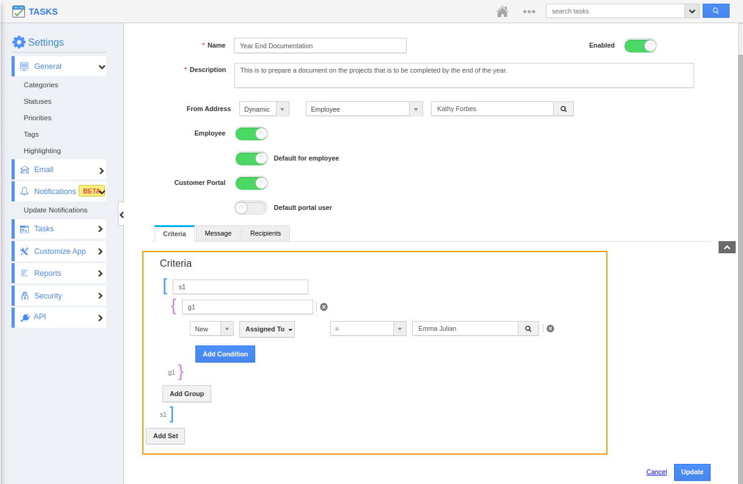743x484 pixels.
Task: Turn off the Customer Portal switch
Action: 252,183
